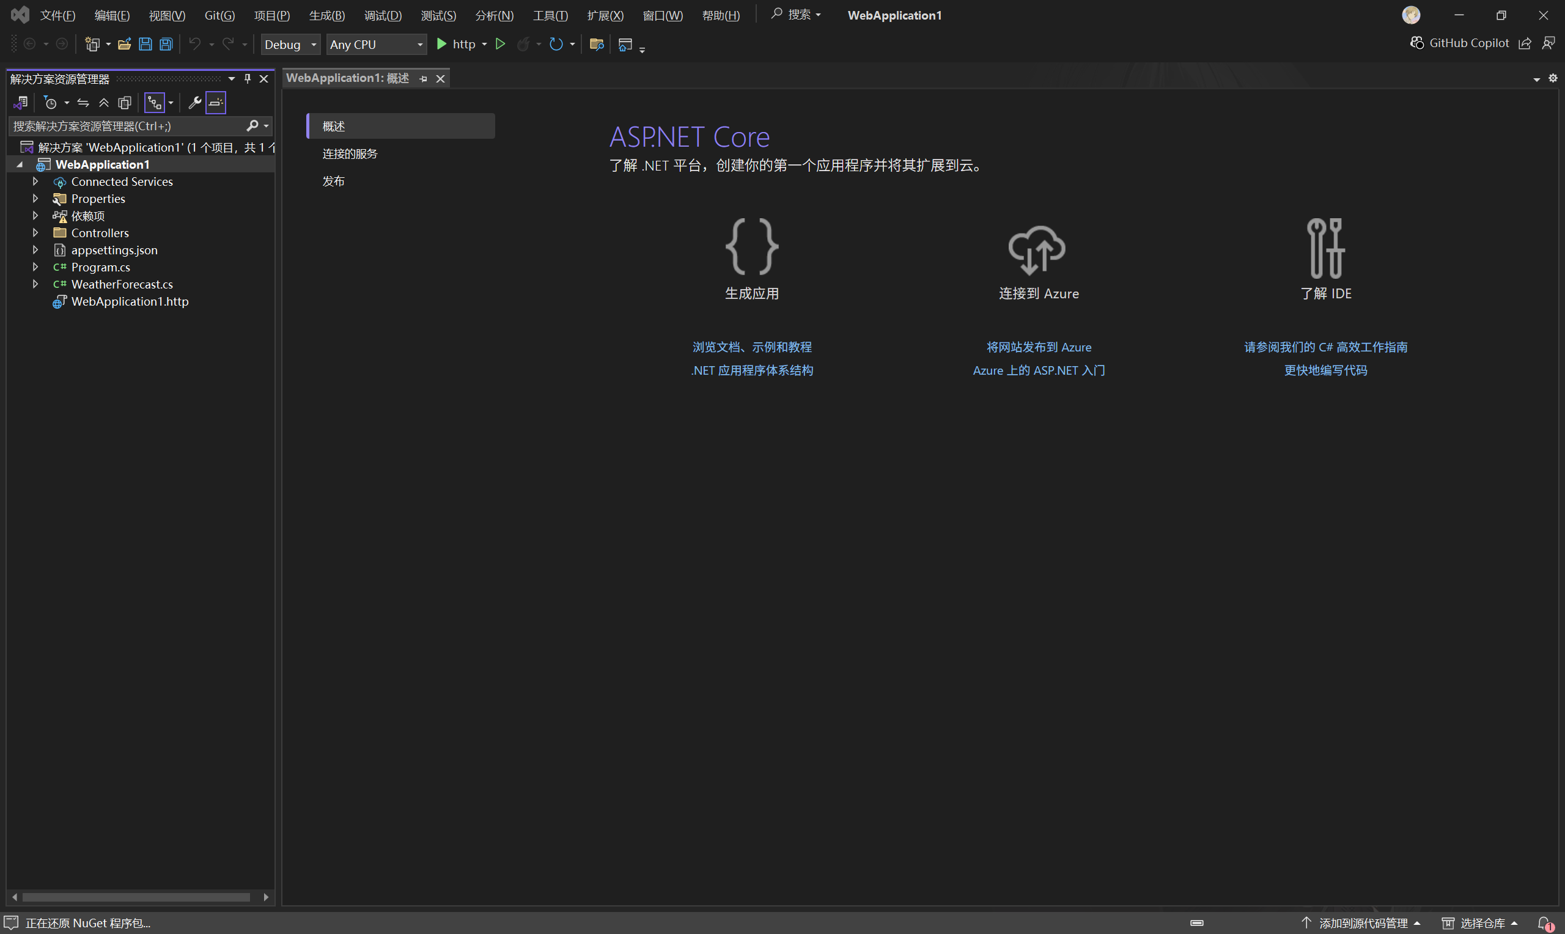1565x934 pixels.
Task: Toggle the nested files view button
Action: point(154,103)
